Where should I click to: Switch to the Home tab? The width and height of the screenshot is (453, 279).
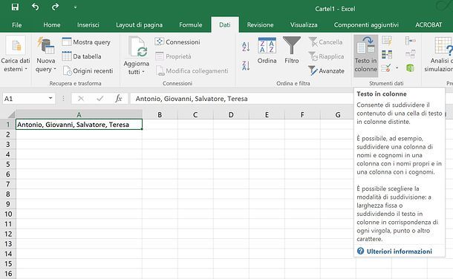pyautogui.click(x=52, y=24)
